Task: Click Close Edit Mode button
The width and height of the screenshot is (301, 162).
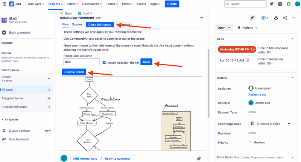Action: [x=100, y=25]
